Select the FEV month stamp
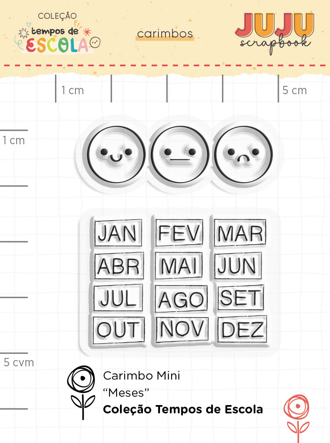330x443 pixels. click(x=180, y=233)
